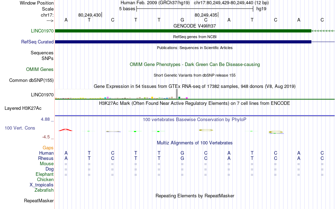335x209 pixels.
Task: Click the chr17:80,249,429-80,249,440 position text
Action: 224,3
